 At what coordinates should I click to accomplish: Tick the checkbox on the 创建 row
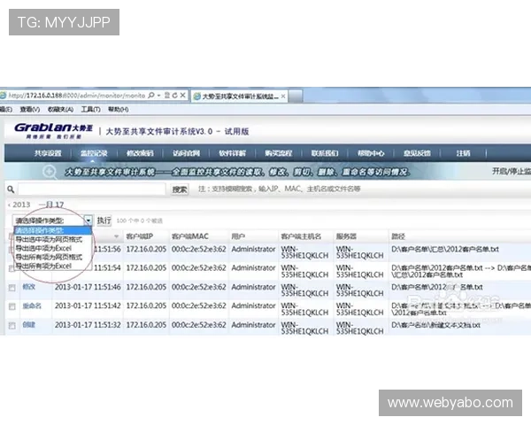pyautogui.click(x=12, y=326)
